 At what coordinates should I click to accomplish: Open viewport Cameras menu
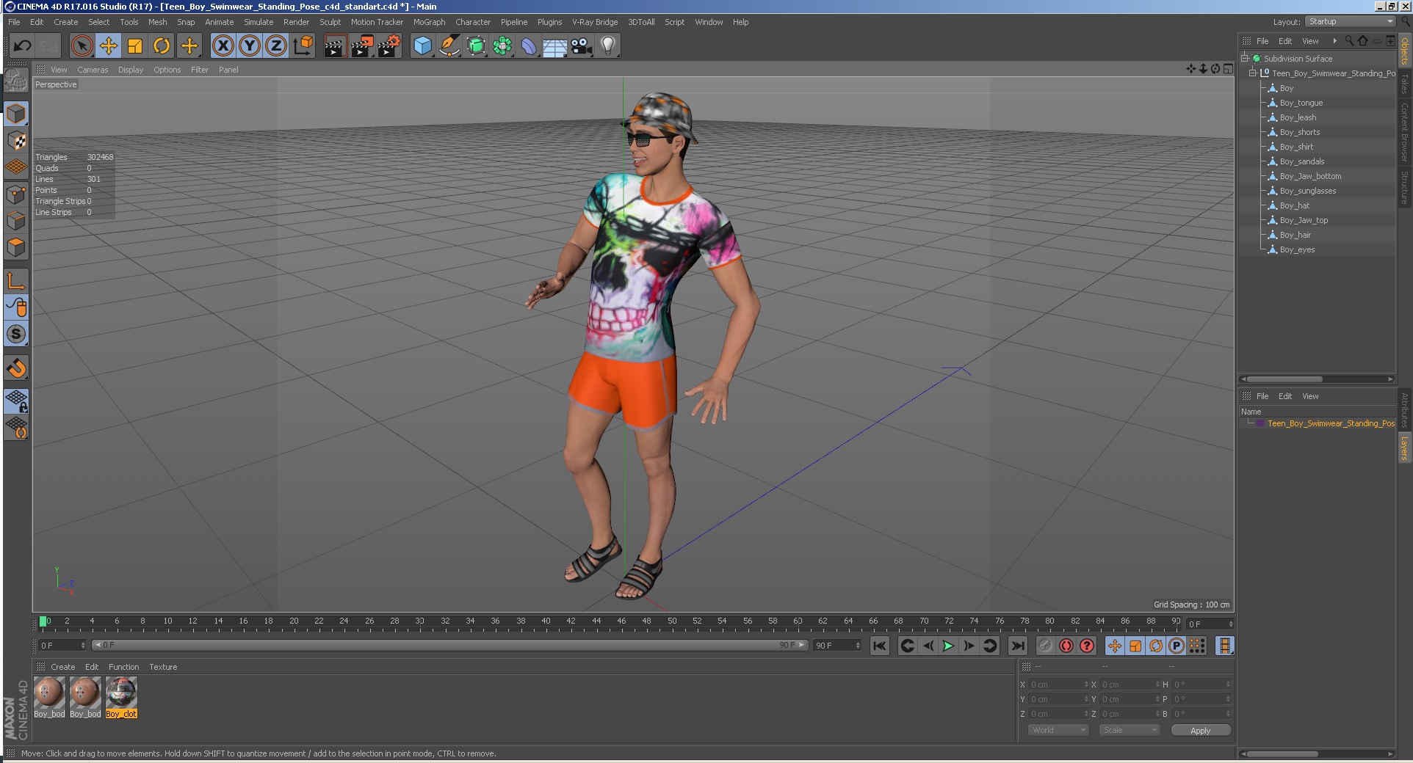[93, 70]
